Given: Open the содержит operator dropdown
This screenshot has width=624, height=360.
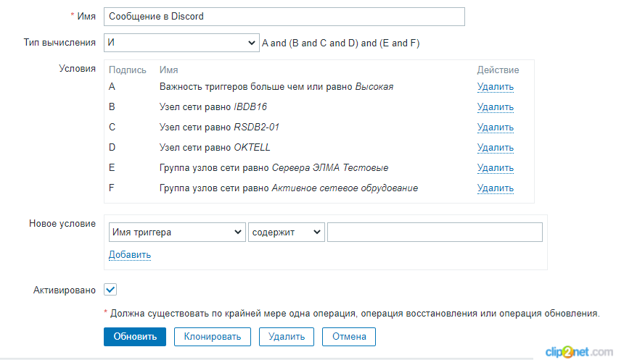Looking at the screenshot, I should coord(286,233).
